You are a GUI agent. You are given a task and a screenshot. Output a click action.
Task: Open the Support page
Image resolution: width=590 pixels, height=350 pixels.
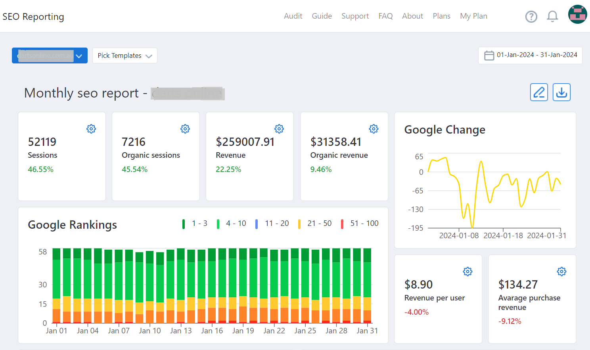click(355, 16)
